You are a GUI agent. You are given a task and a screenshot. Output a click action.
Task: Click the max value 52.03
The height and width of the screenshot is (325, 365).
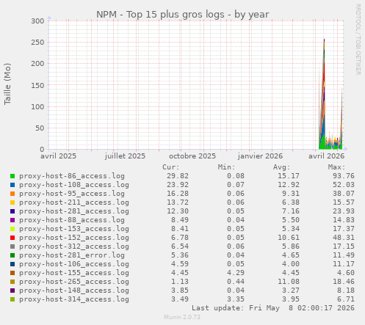[x=344, y=185]
